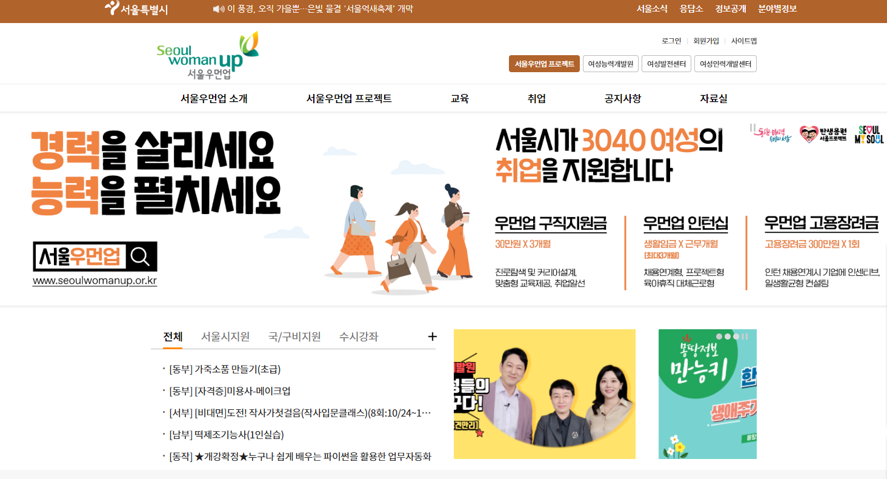Screen dimensions: 887x479
Task: Click the 회원가입 link
Action: pos(705,41)
